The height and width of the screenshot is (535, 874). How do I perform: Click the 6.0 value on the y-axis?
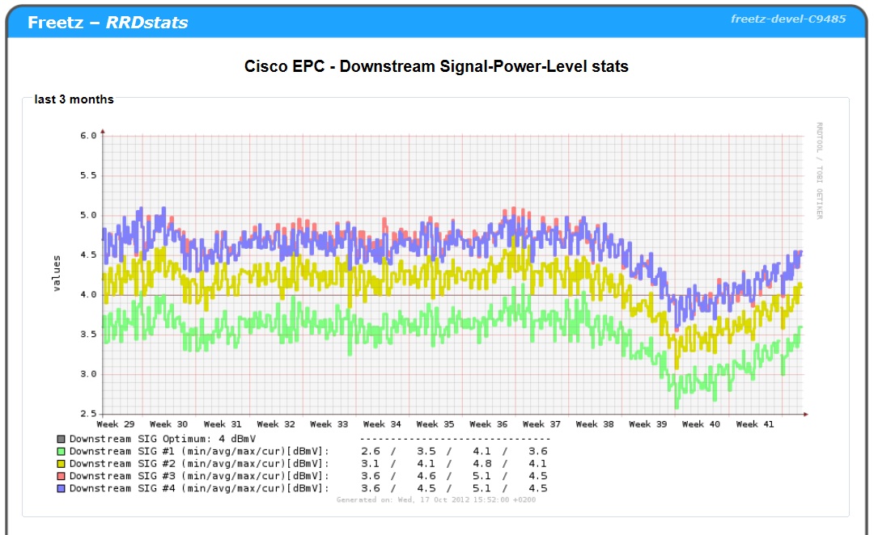pyautogui.click(x=87, y=136)
